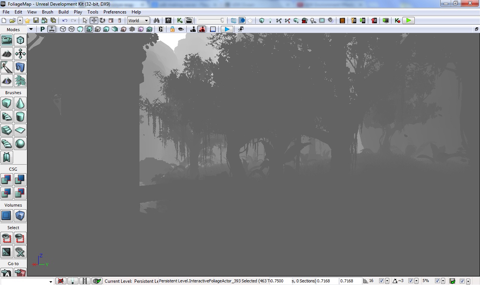The height and width of the screenshot is (285, 480).
Task: Open the Tools menu
Action: 93,12
